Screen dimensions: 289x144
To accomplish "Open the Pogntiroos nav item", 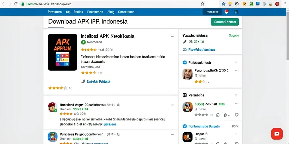I will point(95,12).
